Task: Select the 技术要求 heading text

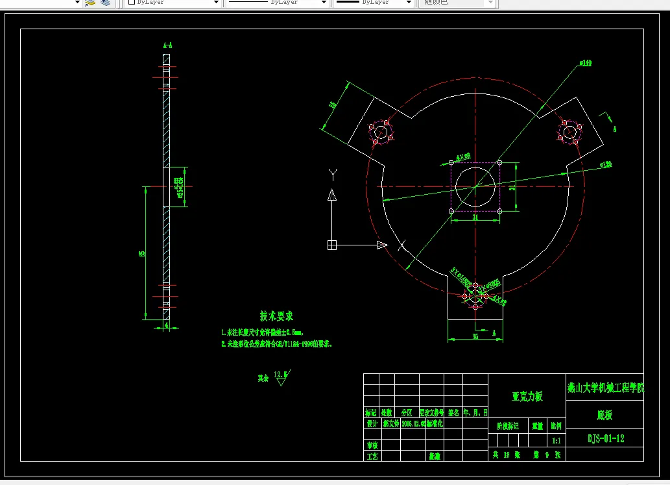Action: 276,316
